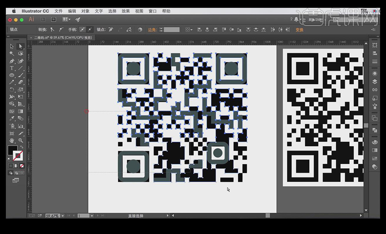The height and width of the screenshot is (234, 386).
Task: Select the Hand tool
Action: pyautogui.click(x=12, y=140)
